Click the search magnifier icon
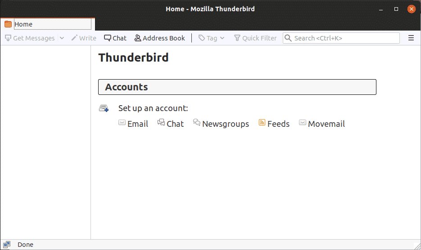The height and width of the screenshot is (250, 421). tap(288, 38)
